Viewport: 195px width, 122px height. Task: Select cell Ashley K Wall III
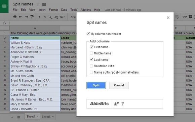point(35,62)
